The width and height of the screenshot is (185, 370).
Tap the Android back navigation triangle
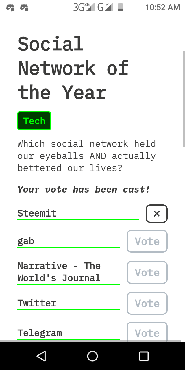[x=41, y=356]
